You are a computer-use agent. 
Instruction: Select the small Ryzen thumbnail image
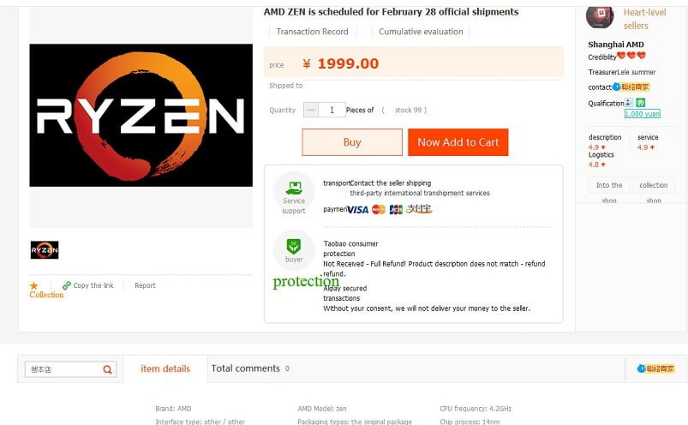pyautogui.click(x=45, y=250)
